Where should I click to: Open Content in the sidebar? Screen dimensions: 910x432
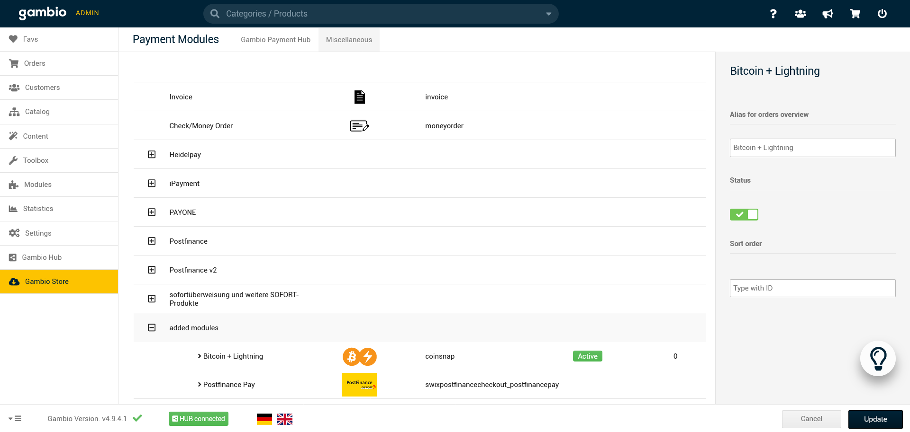[x=59, y=136]
